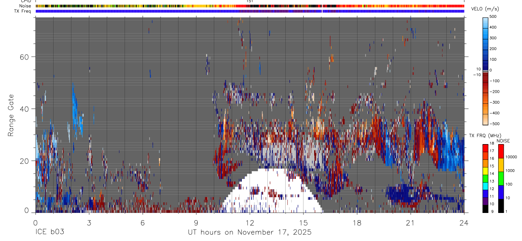The height and width of the screenshot is (241, 522).
Task: Select the red top segment of the NOISE legend
Action: tap(501, 151)
